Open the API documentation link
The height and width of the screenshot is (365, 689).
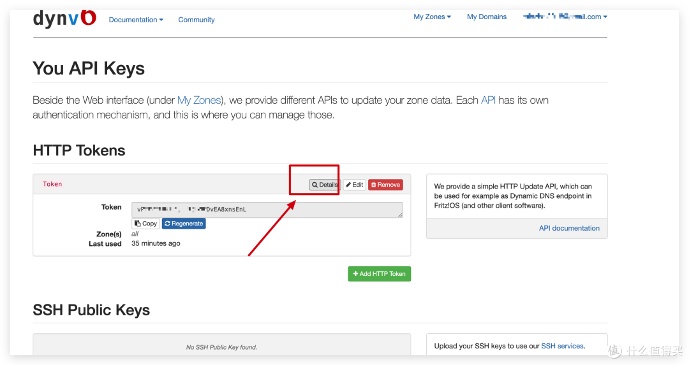(569, 228)
